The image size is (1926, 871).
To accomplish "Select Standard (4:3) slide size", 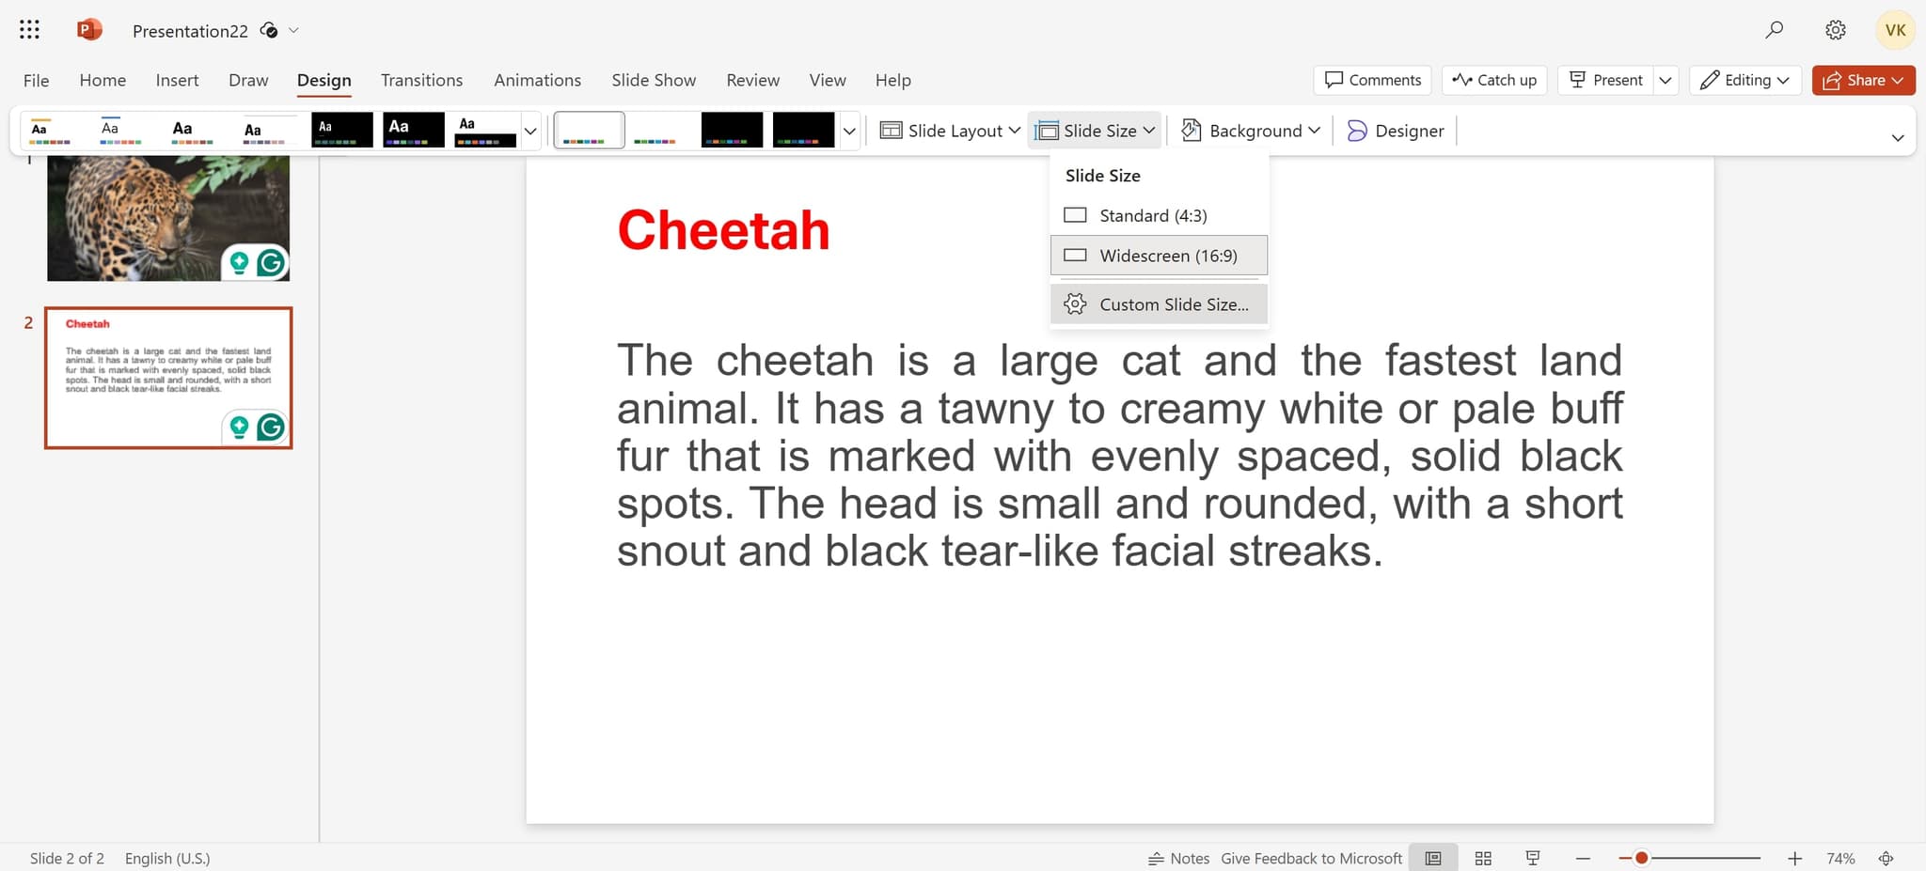I will pyautogui.click(x=1152, y=215).
